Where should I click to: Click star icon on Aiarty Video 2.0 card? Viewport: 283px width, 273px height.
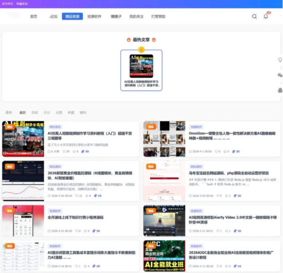(226, 231)
